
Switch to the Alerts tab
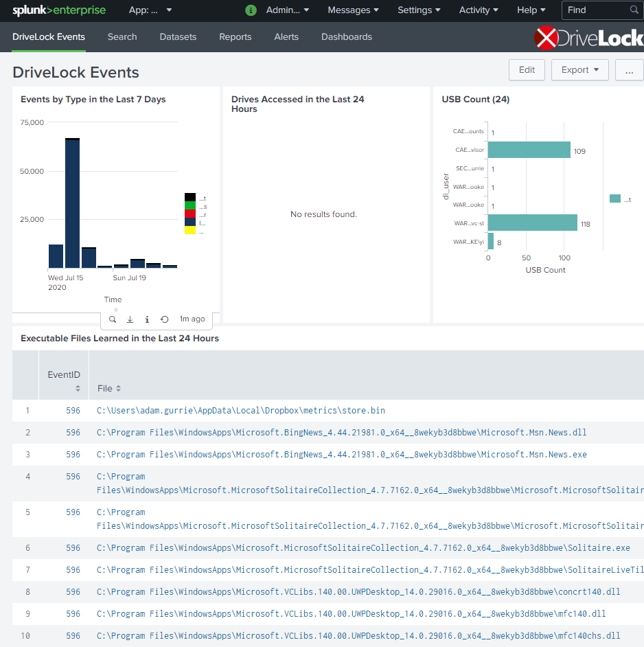pyautogui.click(x=286, y=37)
